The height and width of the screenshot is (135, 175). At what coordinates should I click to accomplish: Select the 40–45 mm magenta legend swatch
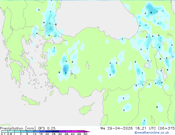pyautogui.click(x=75, y=131)
